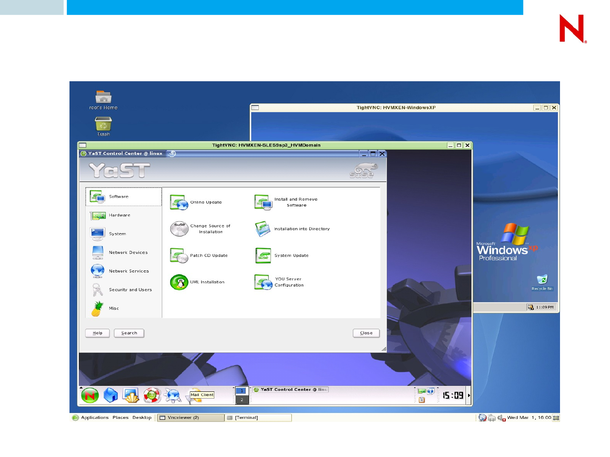Click TightVNC: HVMXEN-WindowsXP title bar
The width and height of the screenshot is (610, 457).
396,108
